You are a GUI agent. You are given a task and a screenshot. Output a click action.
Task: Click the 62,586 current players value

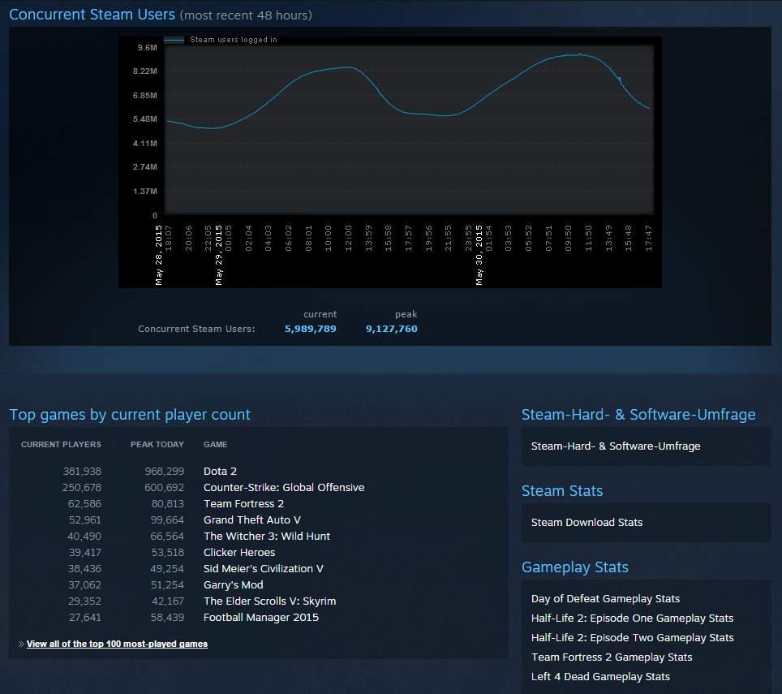tap(84, 503)
